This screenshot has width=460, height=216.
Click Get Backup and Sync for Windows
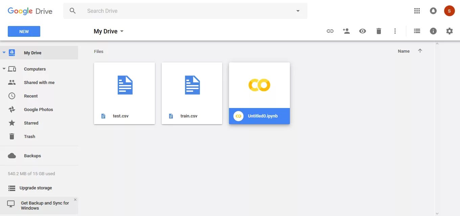point(45,206)
